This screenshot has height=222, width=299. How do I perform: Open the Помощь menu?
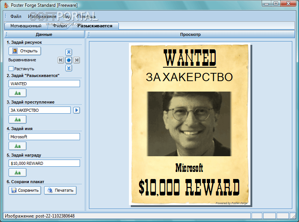point(86,16)
